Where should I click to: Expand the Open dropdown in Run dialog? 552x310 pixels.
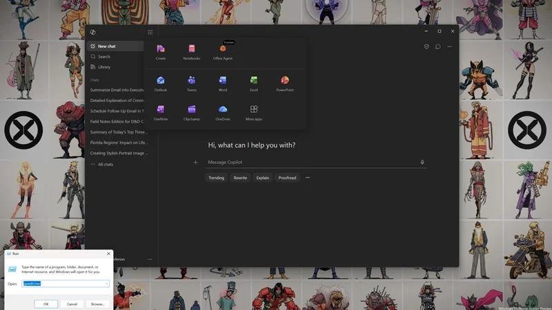tap(107, 284)
